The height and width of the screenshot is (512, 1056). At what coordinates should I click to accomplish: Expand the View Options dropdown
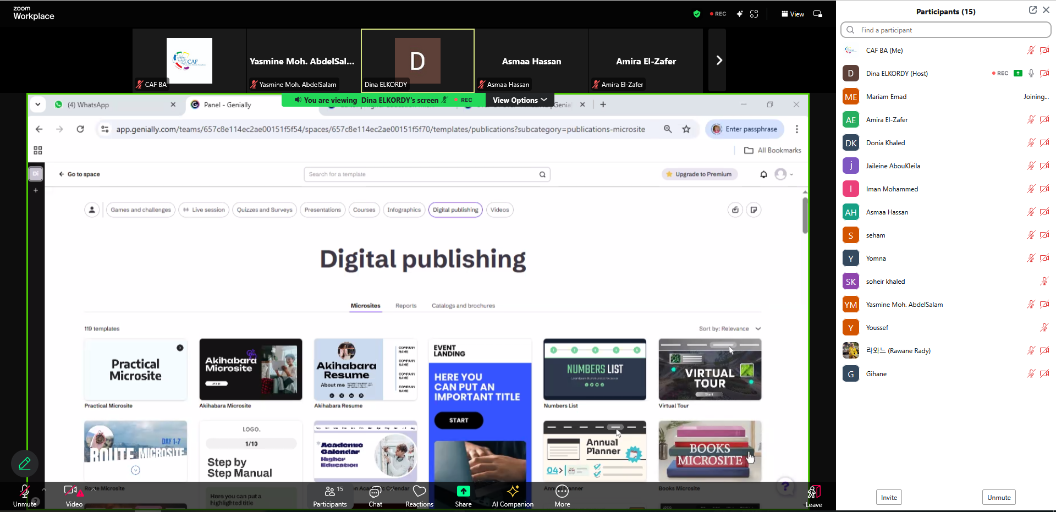[x=520, y=100]
